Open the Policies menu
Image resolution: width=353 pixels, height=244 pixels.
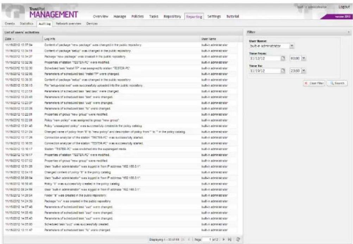[x=137, y=17]
